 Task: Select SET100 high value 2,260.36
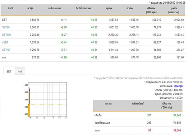coord(113,35)
